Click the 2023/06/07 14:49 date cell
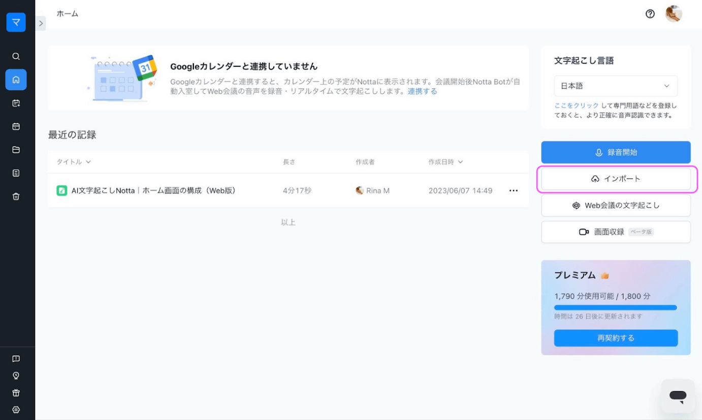Viewport: 702px width, 420px height. 460,191
